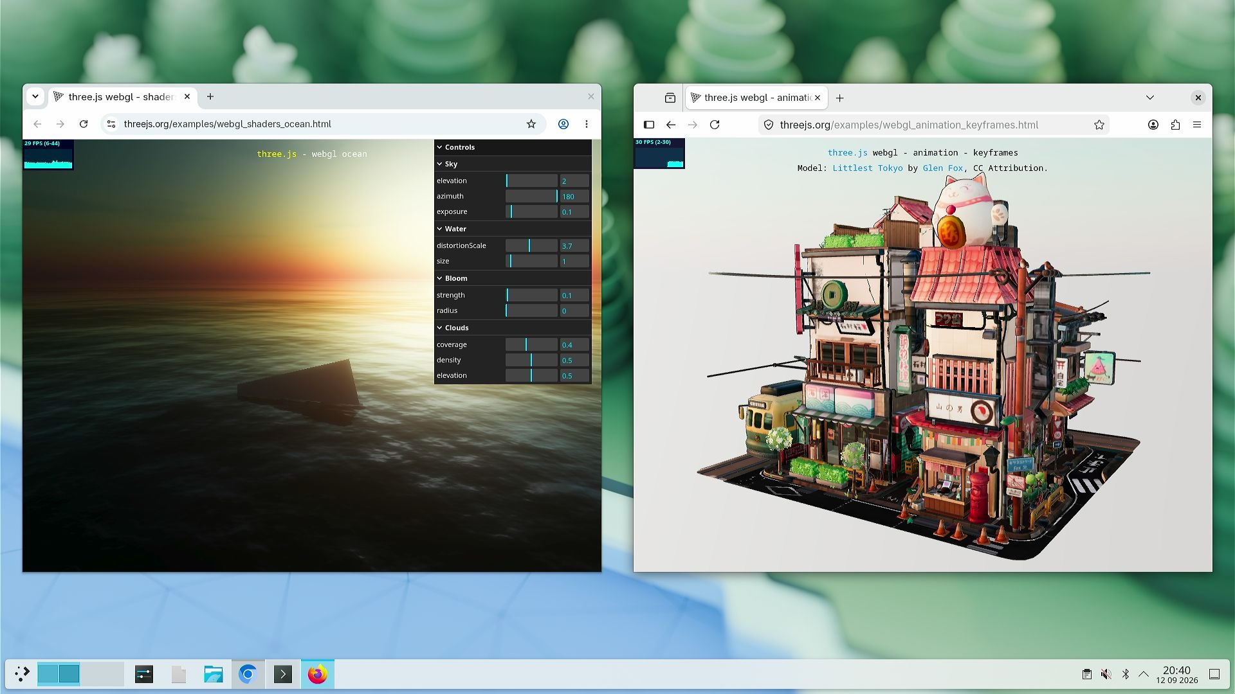The image size is (1235, 694).
Task: Switch to second virtual desktop in pager
Action: [102, 674]
